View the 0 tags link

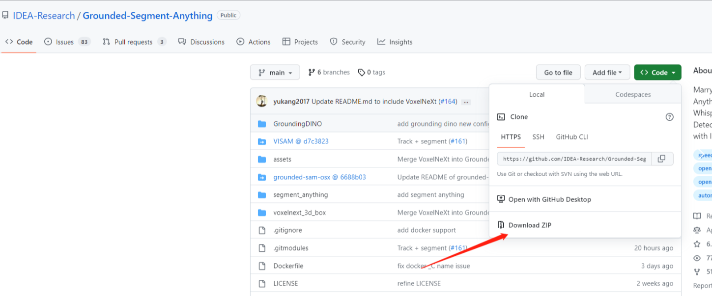[x=371, y=72]
